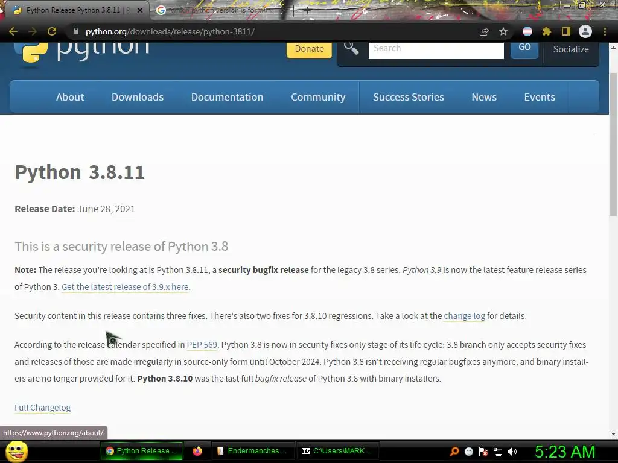Open the Documentation menu
This screenshot has width=618, height=463.
(x=227, y=97)
